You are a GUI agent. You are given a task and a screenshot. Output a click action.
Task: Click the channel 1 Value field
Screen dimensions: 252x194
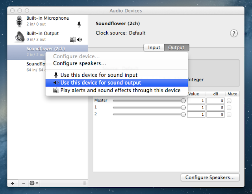click(x=196, y=107)
